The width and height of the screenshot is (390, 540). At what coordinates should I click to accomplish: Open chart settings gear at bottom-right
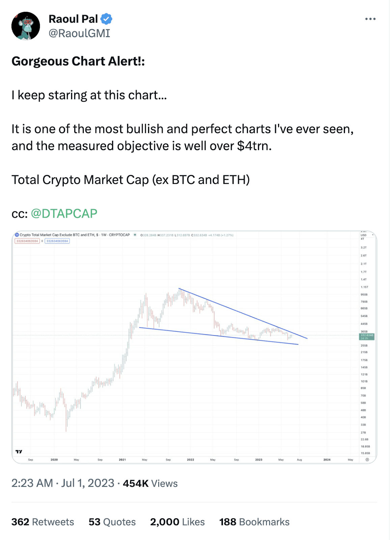coord(367,460)
